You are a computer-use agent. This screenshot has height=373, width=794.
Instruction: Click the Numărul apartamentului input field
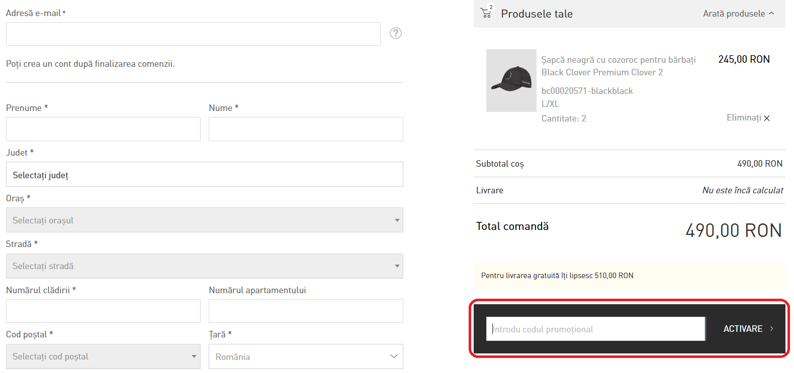pos(306,311)
